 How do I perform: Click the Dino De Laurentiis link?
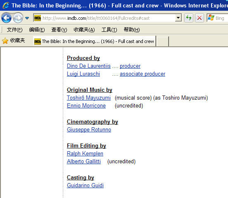point(89,66)
